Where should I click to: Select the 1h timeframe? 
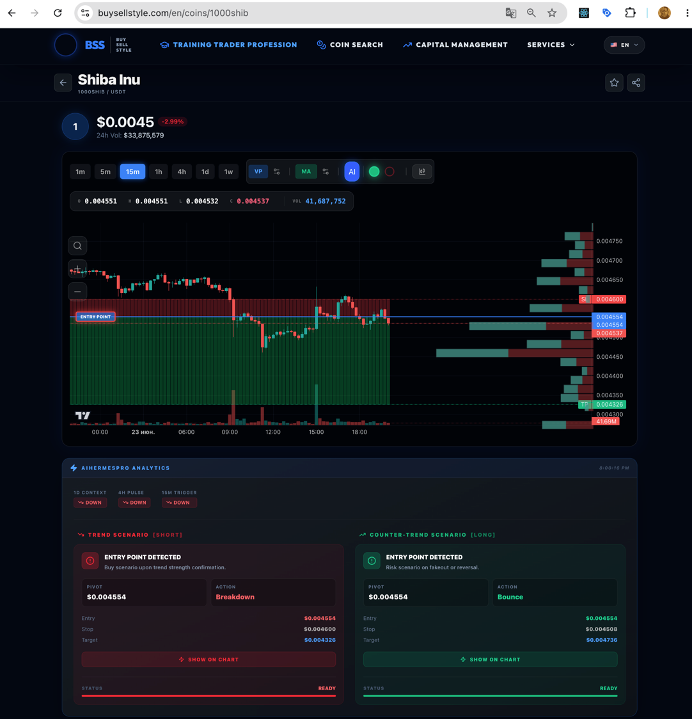click(159, 171)
